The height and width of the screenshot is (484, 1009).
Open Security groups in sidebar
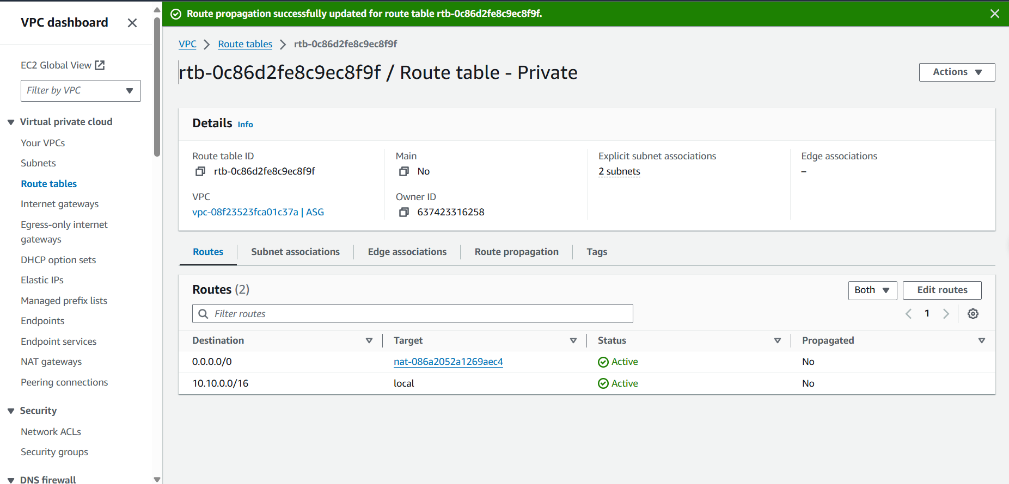pos(54,452)
